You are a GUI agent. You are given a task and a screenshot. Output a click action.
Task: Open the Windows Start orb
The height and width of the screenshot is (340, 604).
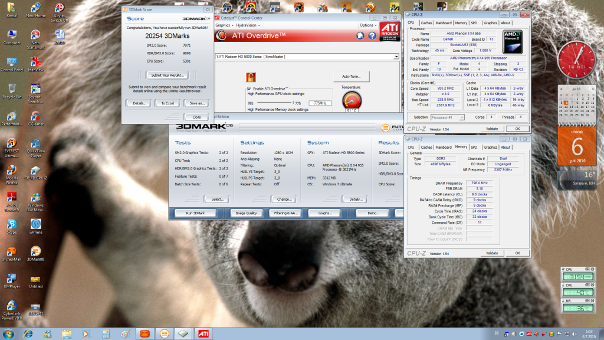coord(8,334)
